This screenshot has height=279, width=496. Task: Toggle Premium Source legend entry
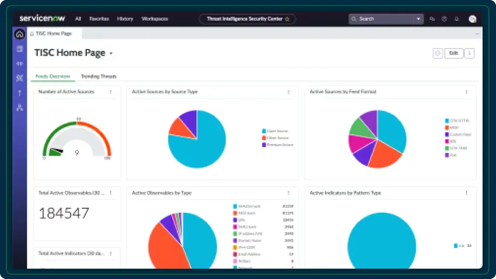point(278,145)
